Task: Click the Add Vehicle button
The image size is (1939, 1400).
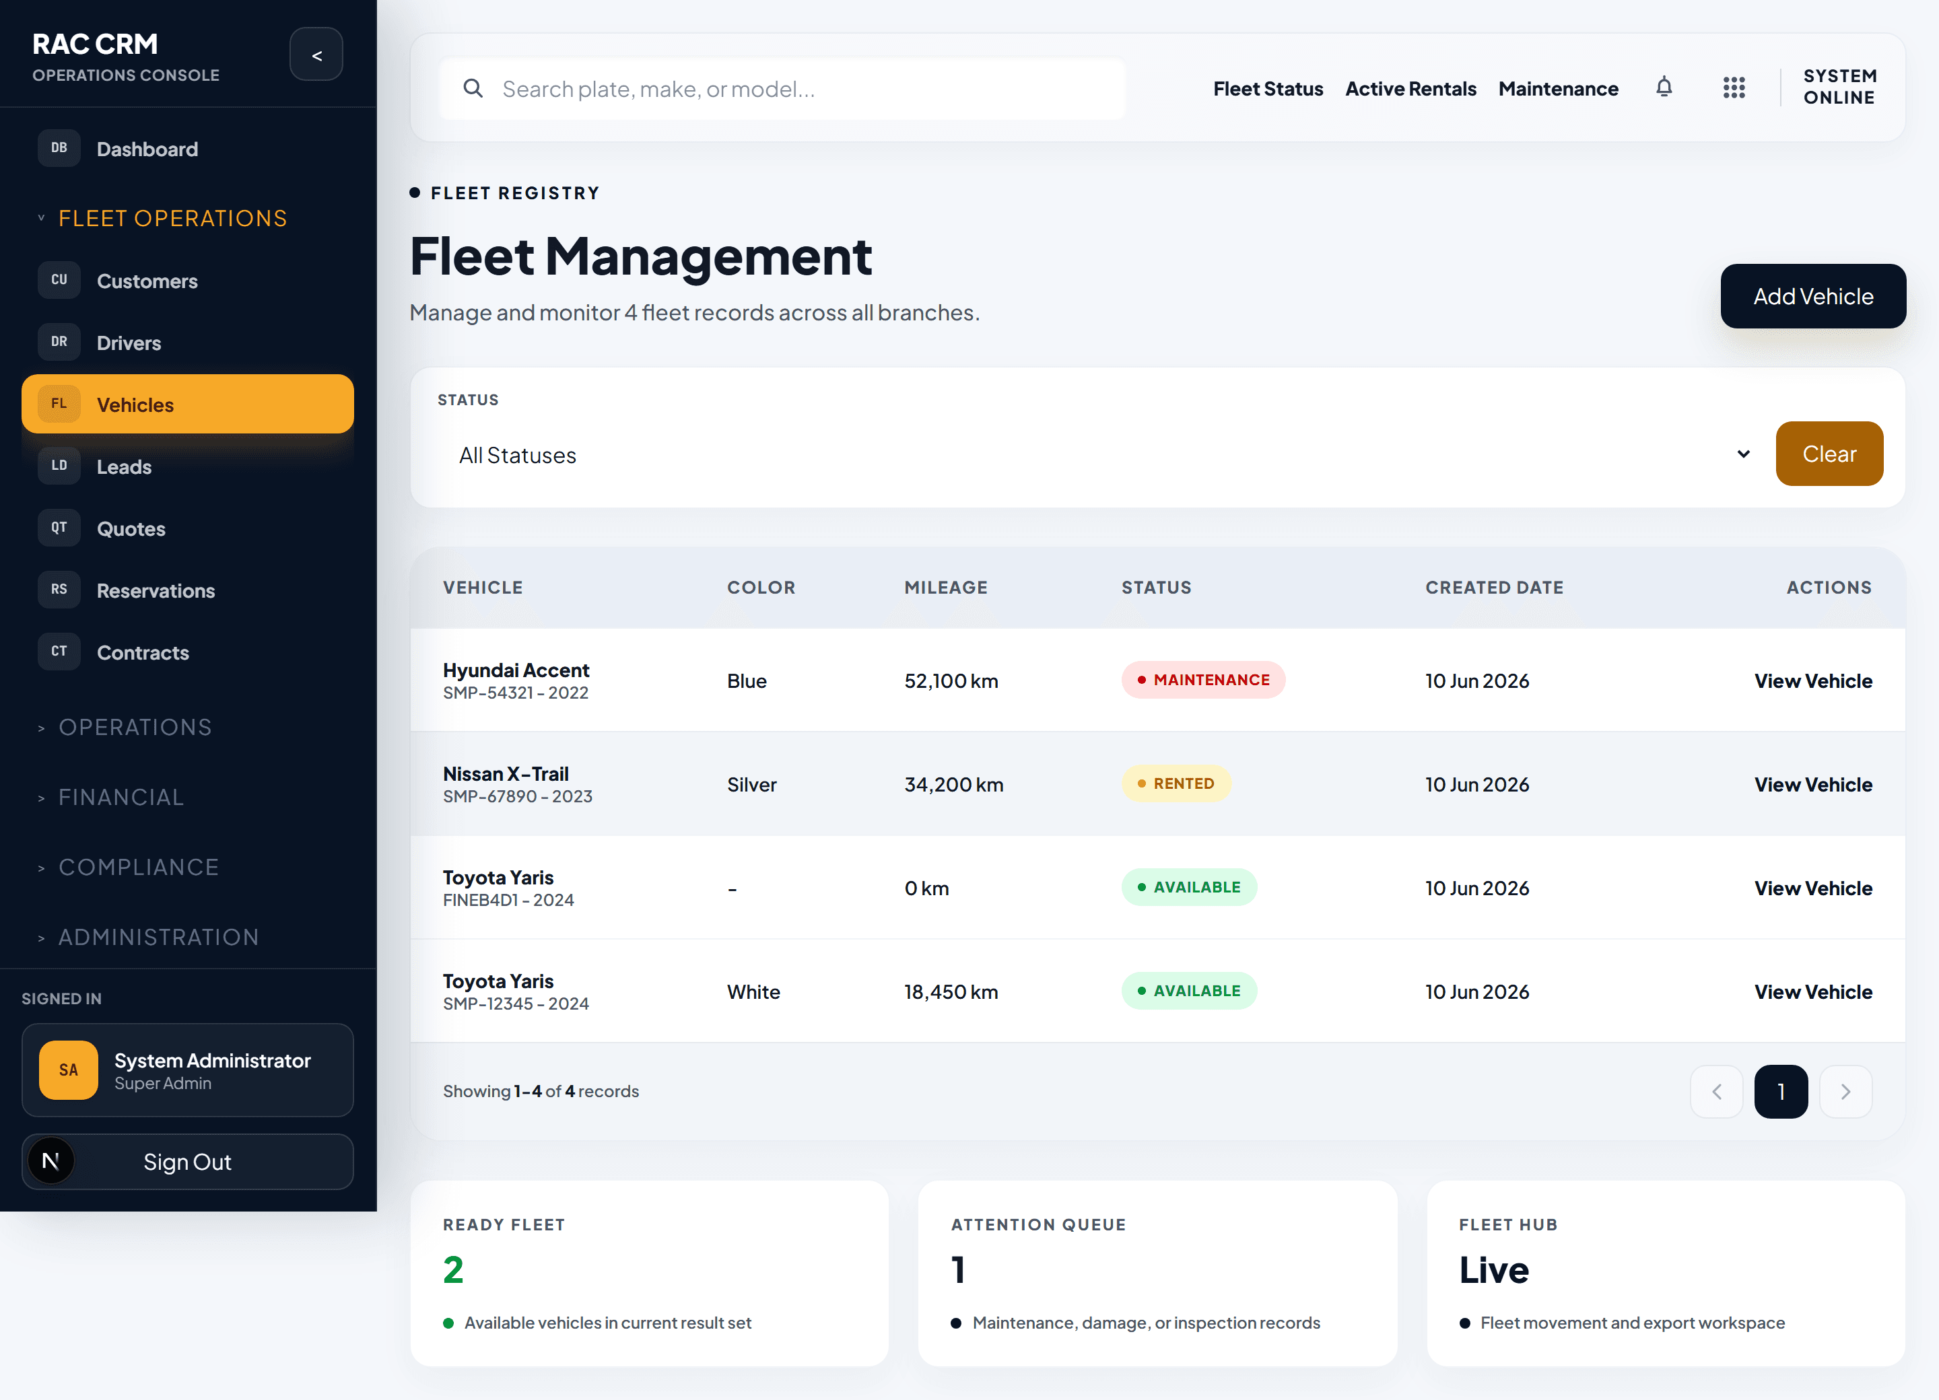Action: coord(1812,295)
